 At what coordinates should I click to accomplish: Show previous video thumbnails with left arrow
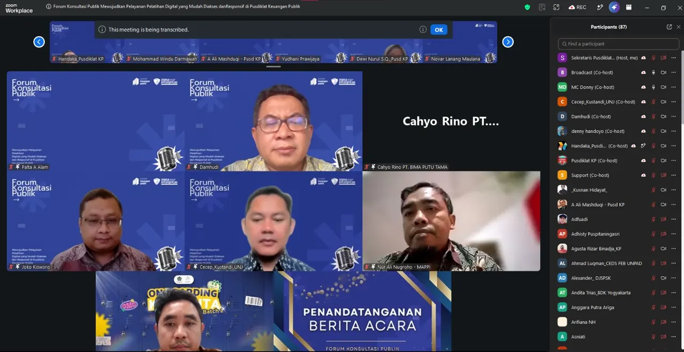pyautogui.click(x=39, y=42)
